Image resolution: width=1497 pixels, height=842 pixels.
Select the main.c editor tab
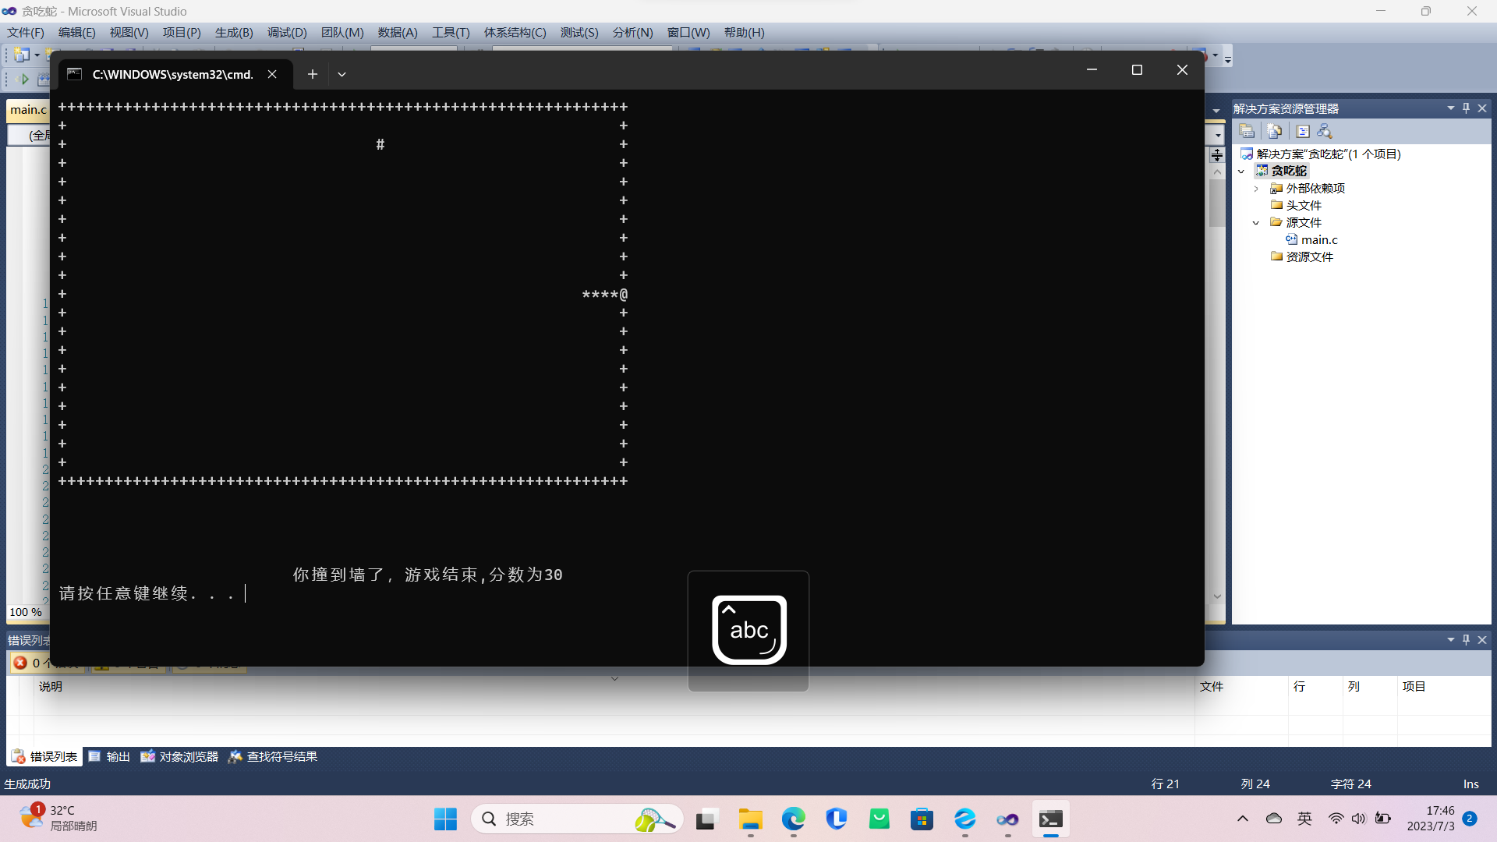pyautogui.click(x=28, y=110)
